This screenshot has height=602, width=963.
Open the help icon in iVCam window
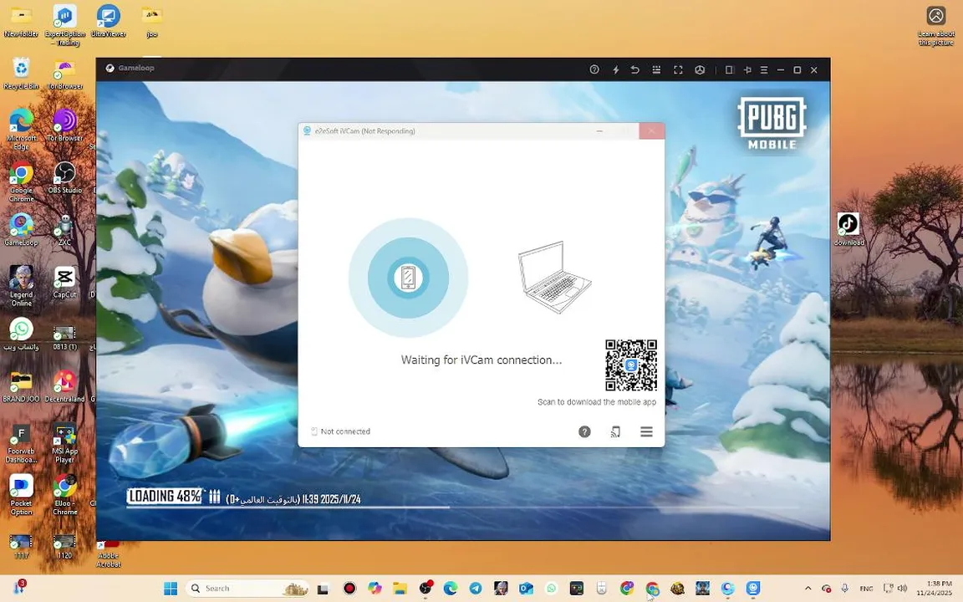pyautogui.click(x=584, y=431)
